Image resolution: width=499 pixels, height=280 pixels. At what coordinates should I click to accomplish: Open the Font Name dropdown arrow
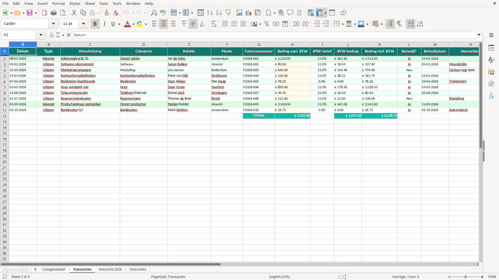(53, 24)
